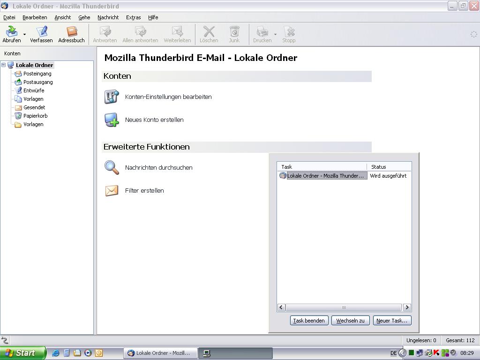Click the red K antivirus tray icon
The width and height of the screenshot is (480, 360).
(x=436, y=353)
